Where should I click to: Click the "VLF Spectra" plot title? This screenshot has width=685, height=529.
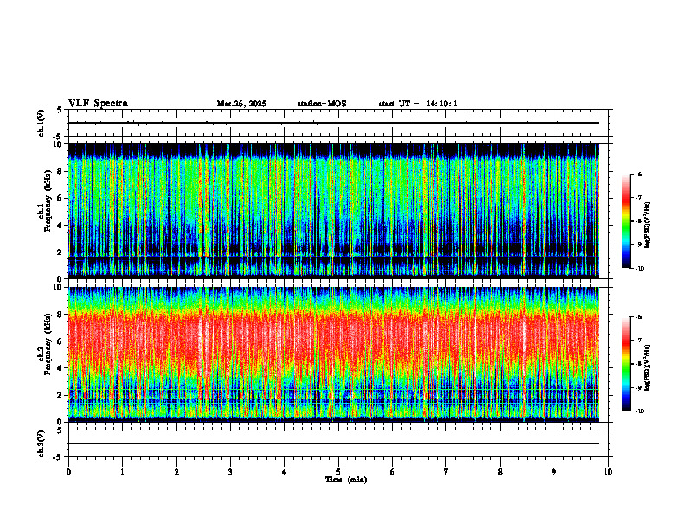click(98, 104)
